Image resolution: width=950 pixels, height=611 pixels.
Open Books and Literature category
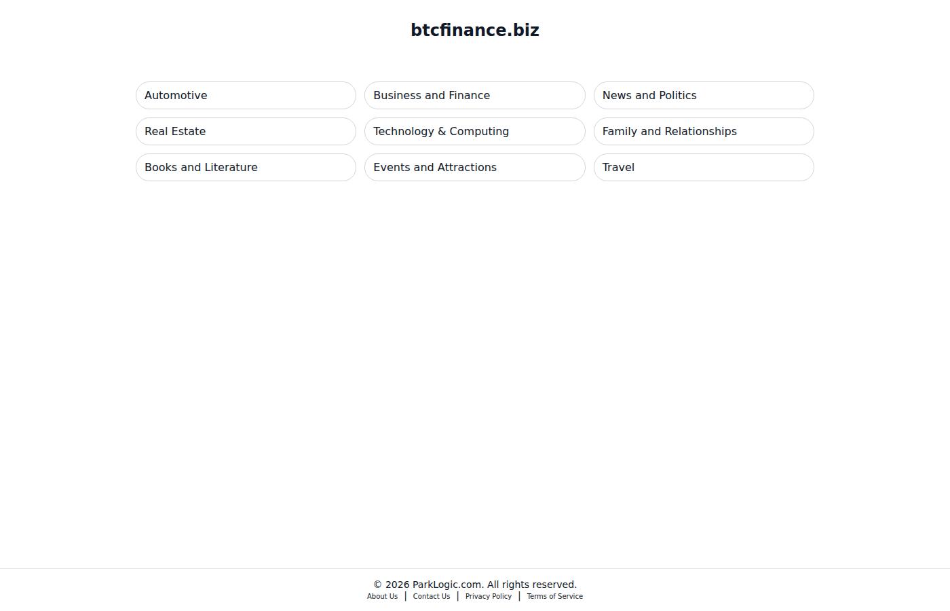point(246,168)
